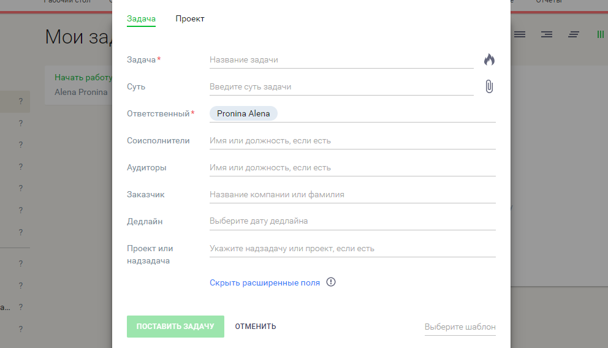608x348 pixels.
Task: Open the Проект tab
Action: click(x=190, y=19)
